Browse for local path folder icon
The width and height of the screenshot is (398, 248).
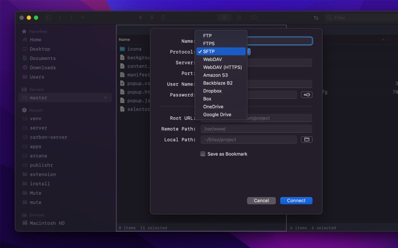pos(306,139)
